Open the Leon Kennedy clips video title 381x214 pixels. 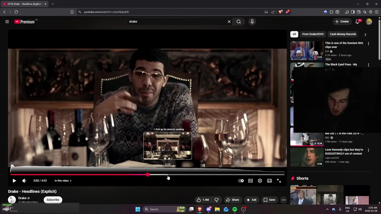coord(344,152)
